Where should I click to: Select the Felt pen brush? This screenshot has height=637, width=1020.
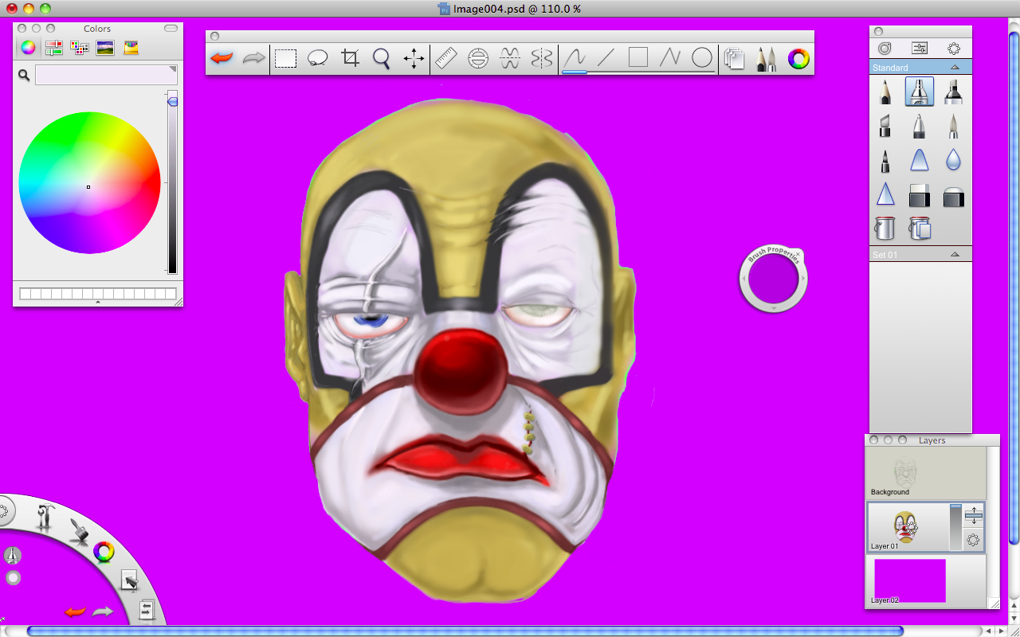pyautogui.click(x=885, y=160)
